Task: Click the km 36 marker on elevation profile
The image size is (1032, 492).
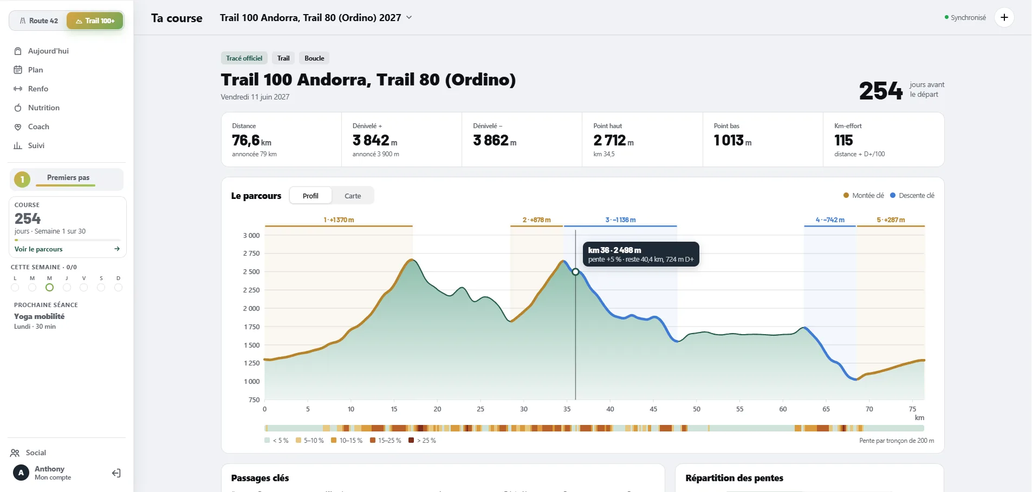Action: click(x=575, y=272)
